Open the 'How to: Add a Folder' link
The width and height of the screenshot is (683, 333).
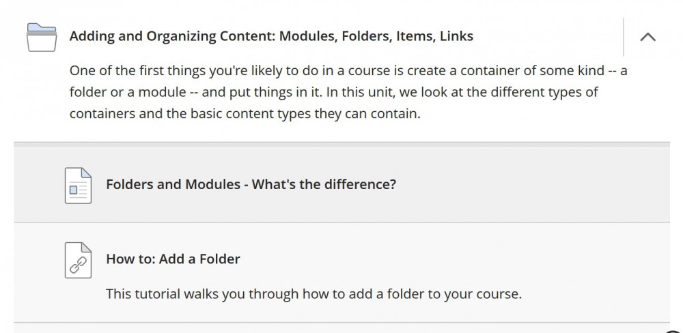pyautogui.click(x=173, y=259)
